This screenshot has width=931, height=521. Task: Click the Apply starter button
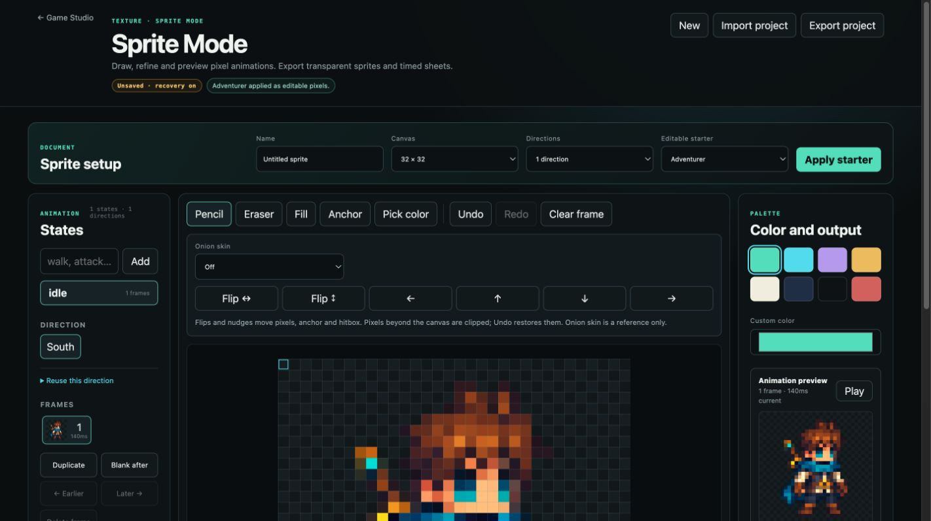(x=838, y=160)
